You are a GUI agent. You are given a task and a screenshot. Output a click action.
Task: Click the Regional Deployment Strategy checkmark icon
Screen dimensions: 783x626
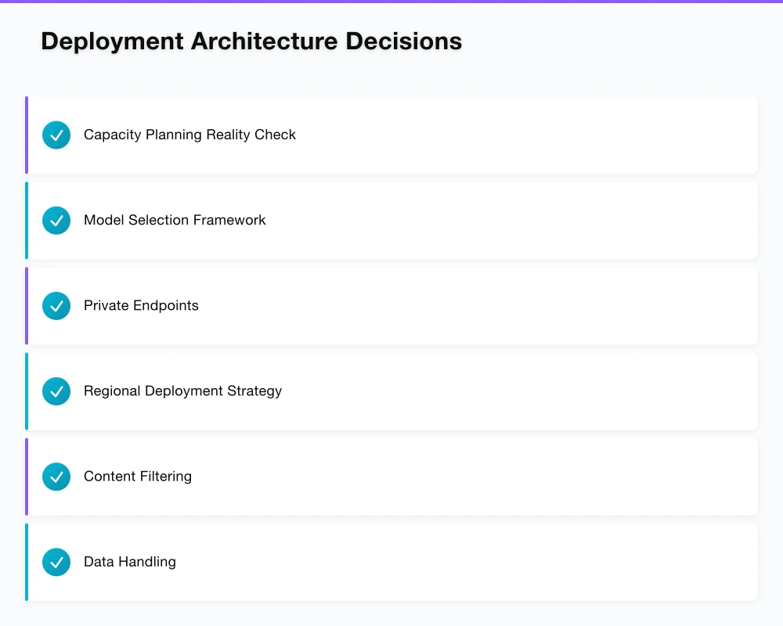[56, 391]
